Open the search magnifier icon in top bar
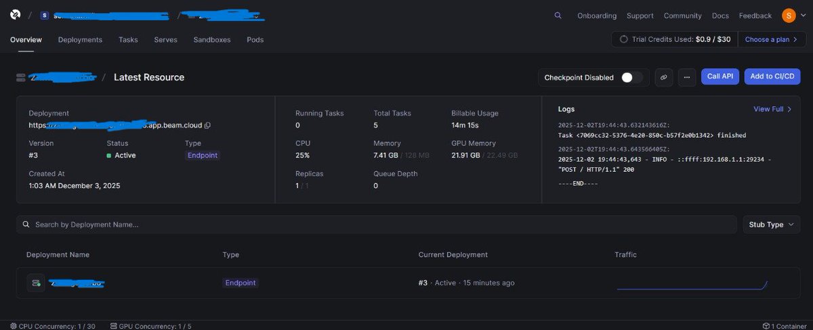Screen dimensions: 813x330 558,16
